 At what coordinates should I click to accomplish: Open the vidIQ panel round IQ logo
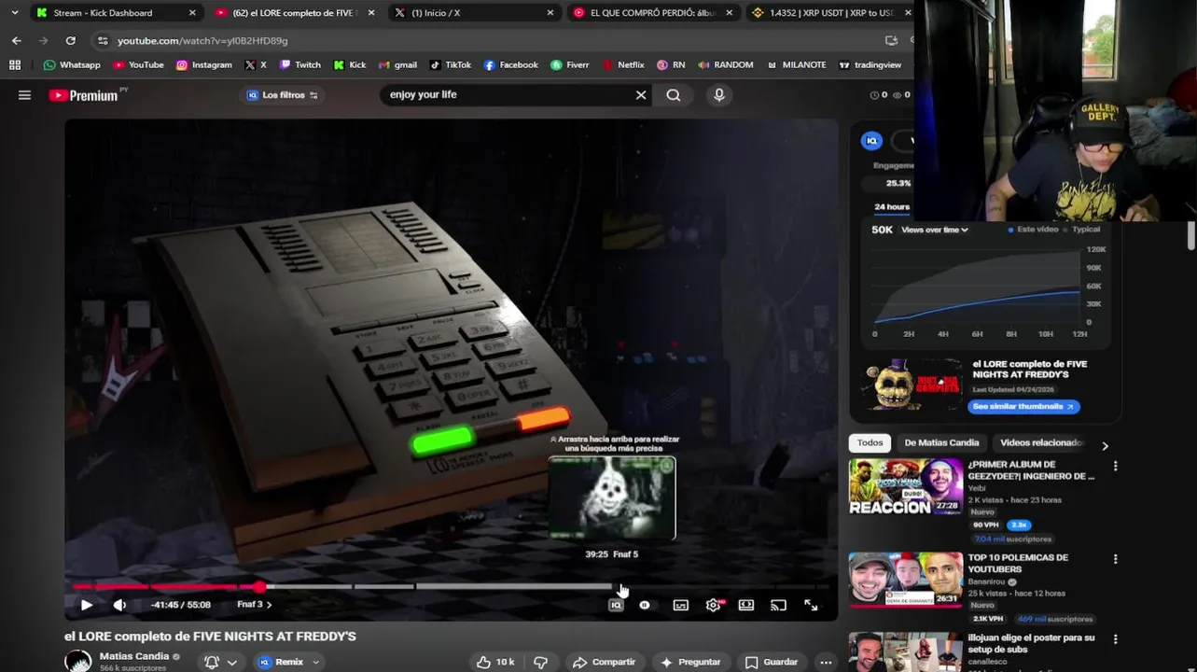pyautogui.click(x=871, y=141)
